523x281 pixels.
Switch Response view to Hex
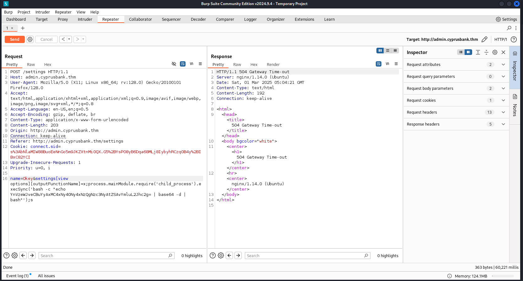click(254, 64)
